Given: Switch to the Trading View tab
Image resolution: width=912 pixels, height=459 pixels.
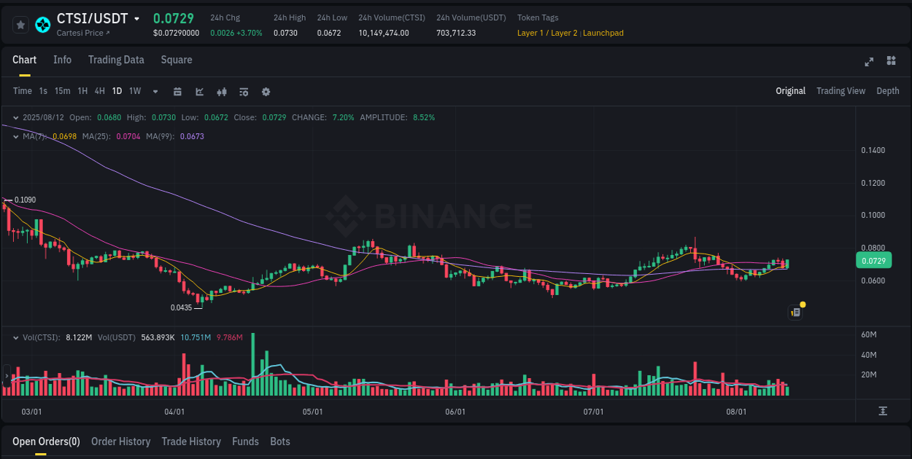Looking at the screenshot, I should click(840, 91).
